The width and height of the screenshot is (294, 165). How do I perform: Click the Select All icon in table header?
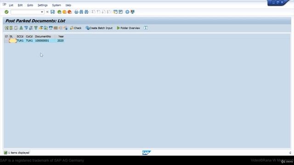click(x=6, y=37)
